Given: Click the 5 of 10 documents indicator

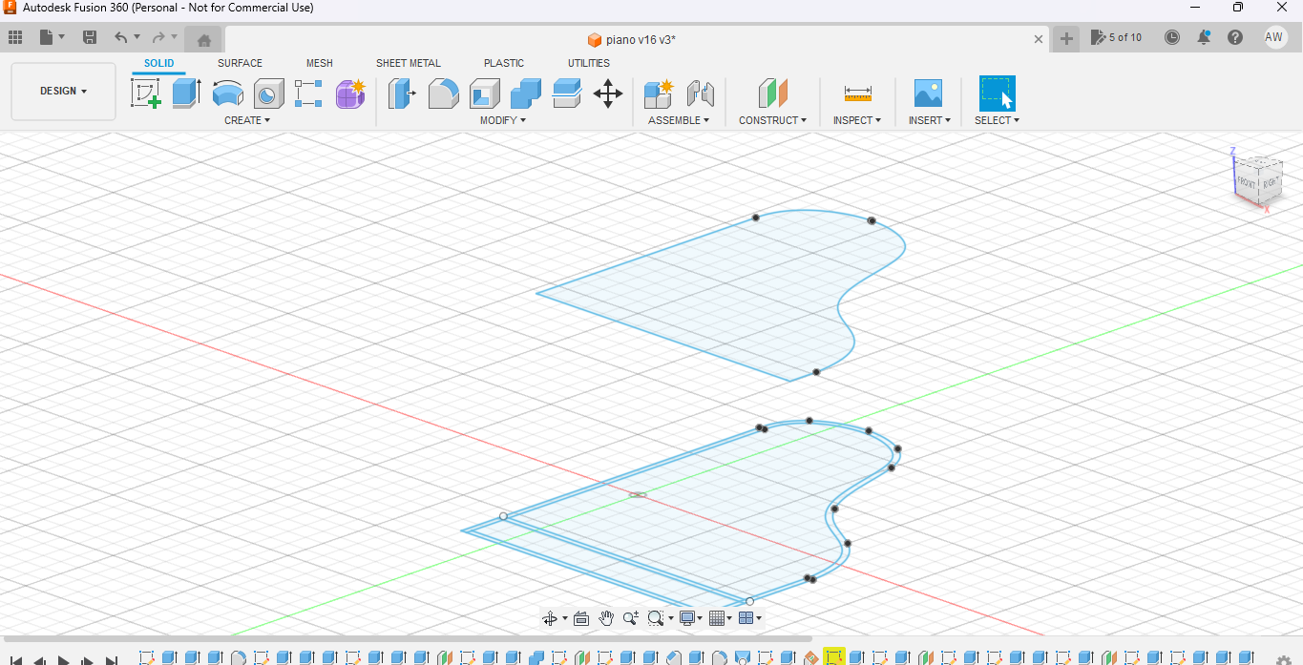Looking at the screenshot, I should (x=1116, y=37).
